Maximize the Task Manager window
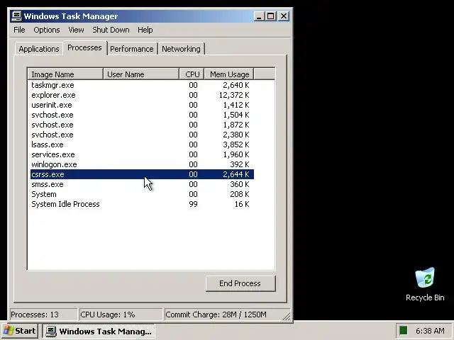This screenshot has width=454, height=340. 271,16
